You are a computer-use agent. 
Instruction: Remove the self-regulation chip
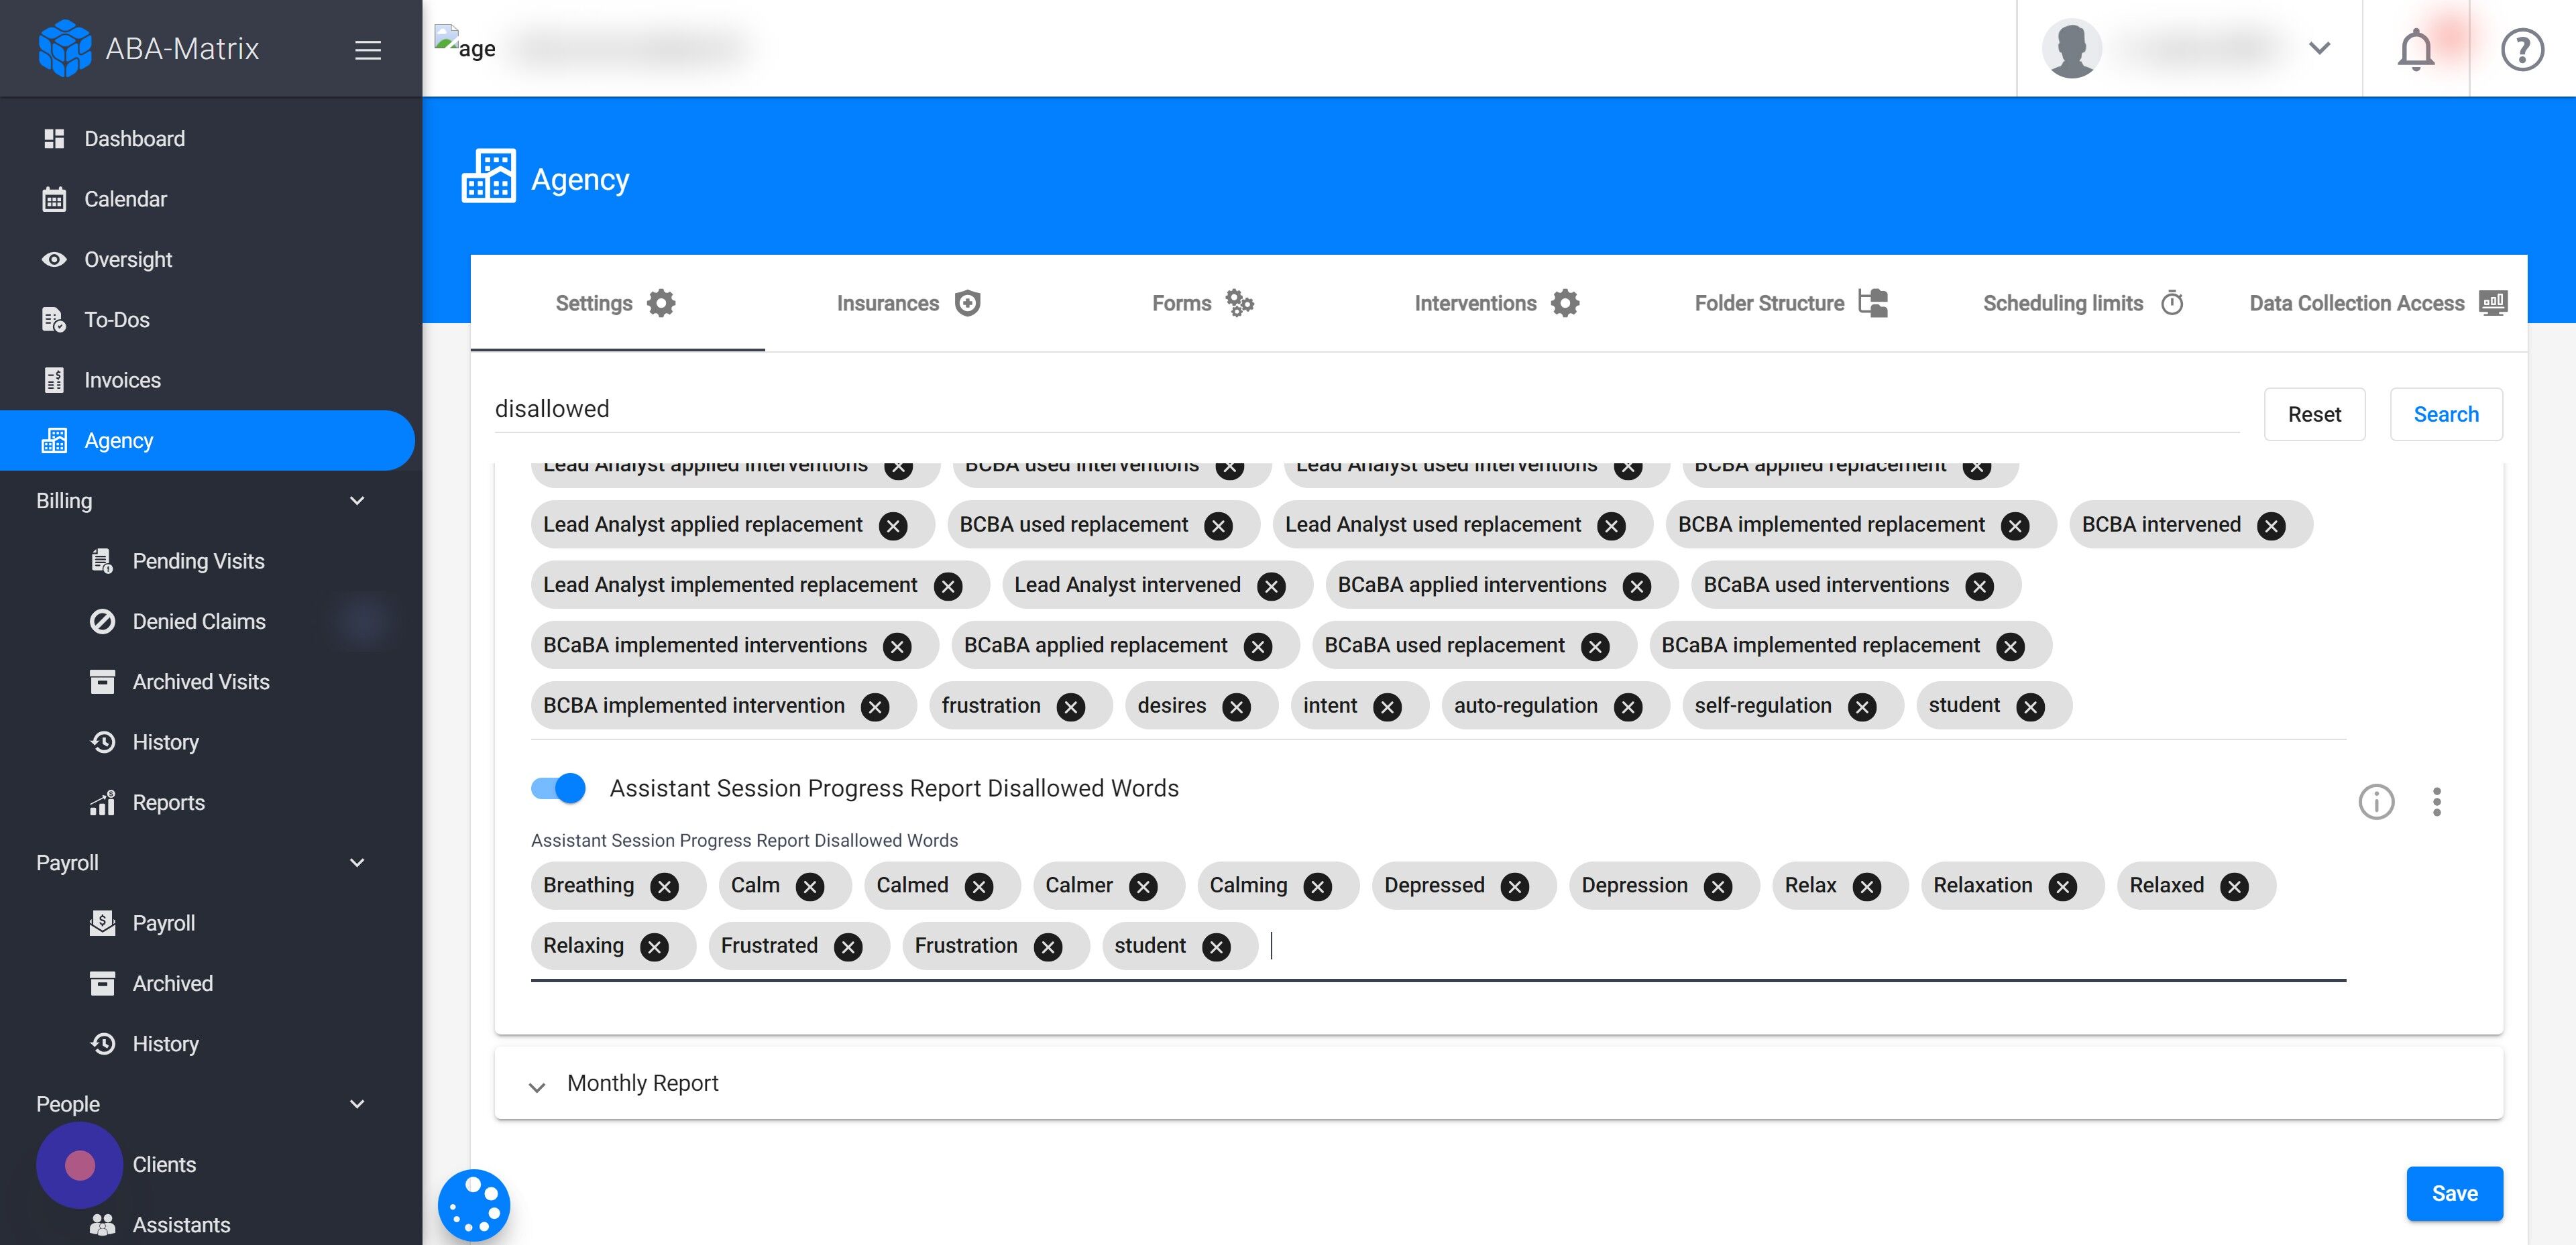pos(1861,707)
